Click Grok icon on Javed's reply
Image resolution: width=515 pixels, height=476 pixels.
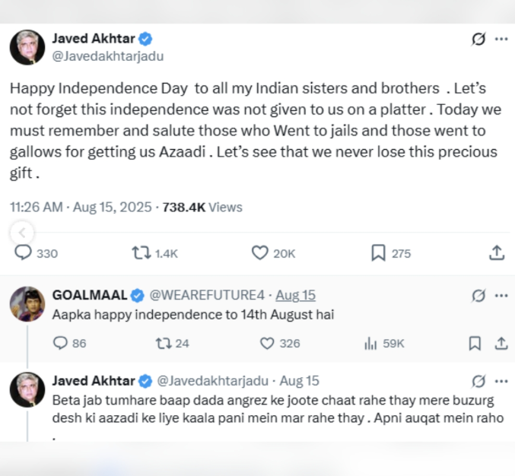pos(478,381)
